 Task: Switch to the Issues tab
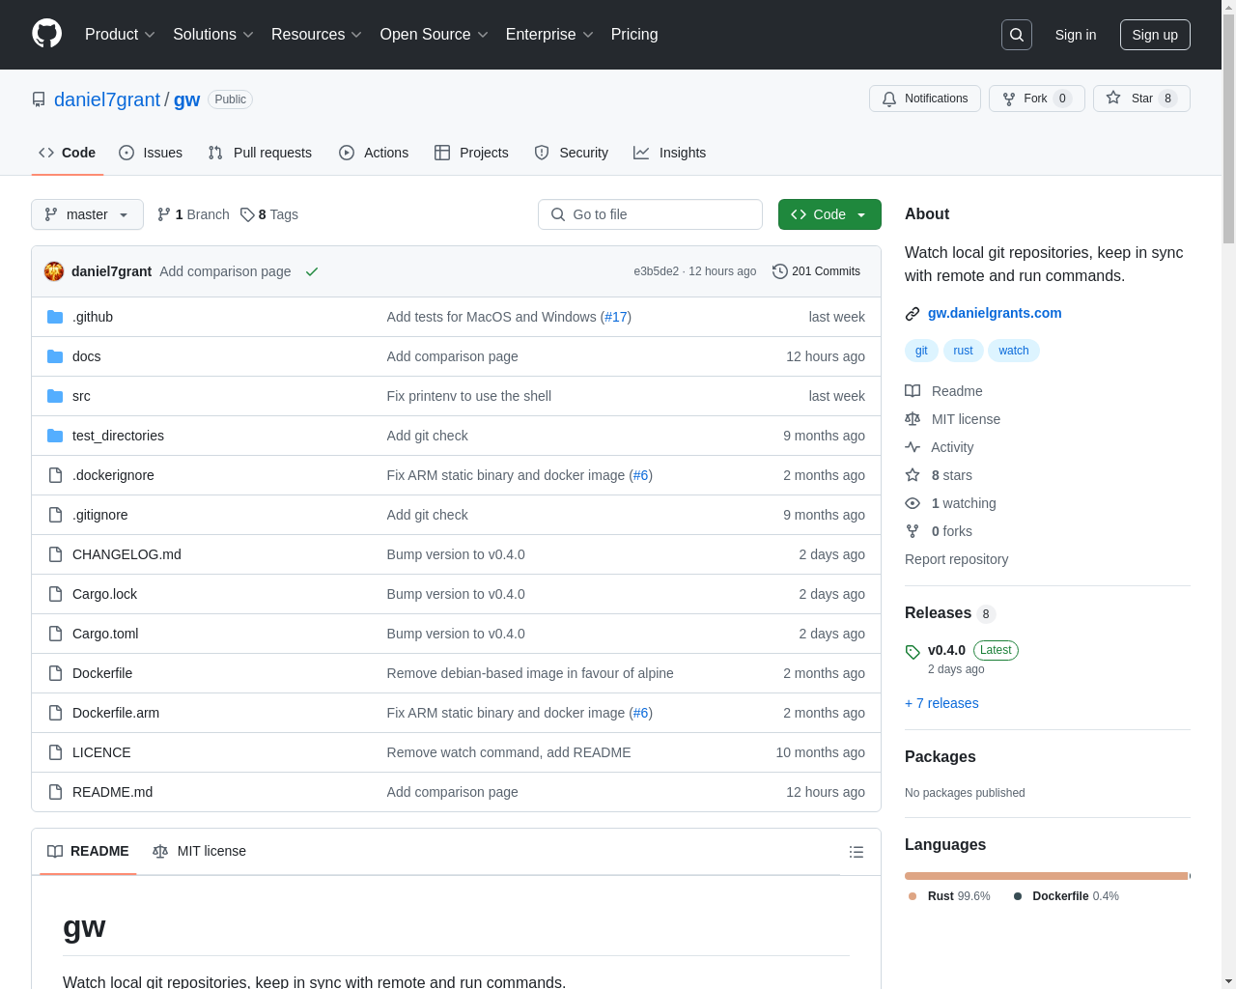(x=151, y=153)
